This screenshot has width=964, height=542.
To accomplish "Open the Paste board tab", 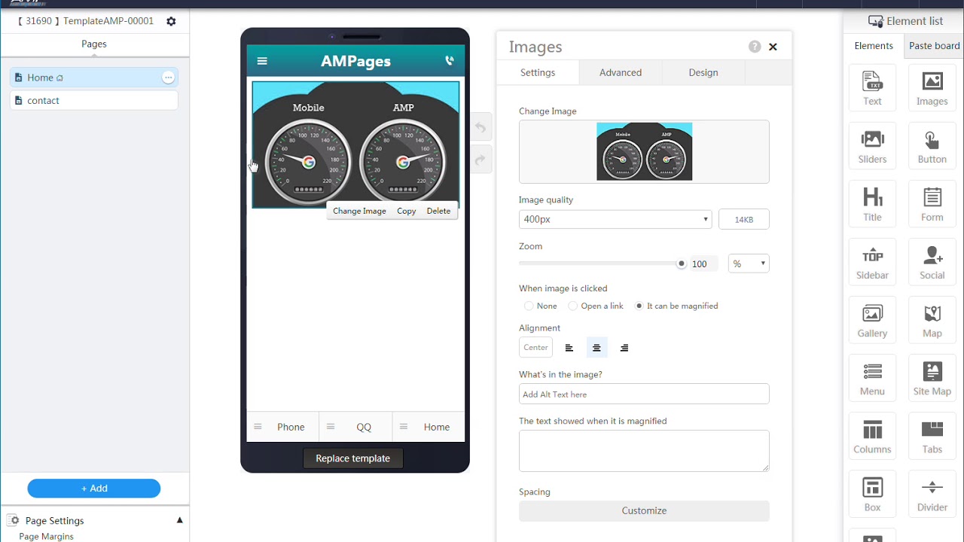I will tap(934, 46).
